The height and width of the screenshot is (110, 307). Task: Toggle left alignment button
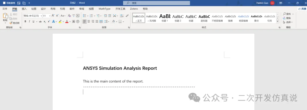click(x=84, y=21)
